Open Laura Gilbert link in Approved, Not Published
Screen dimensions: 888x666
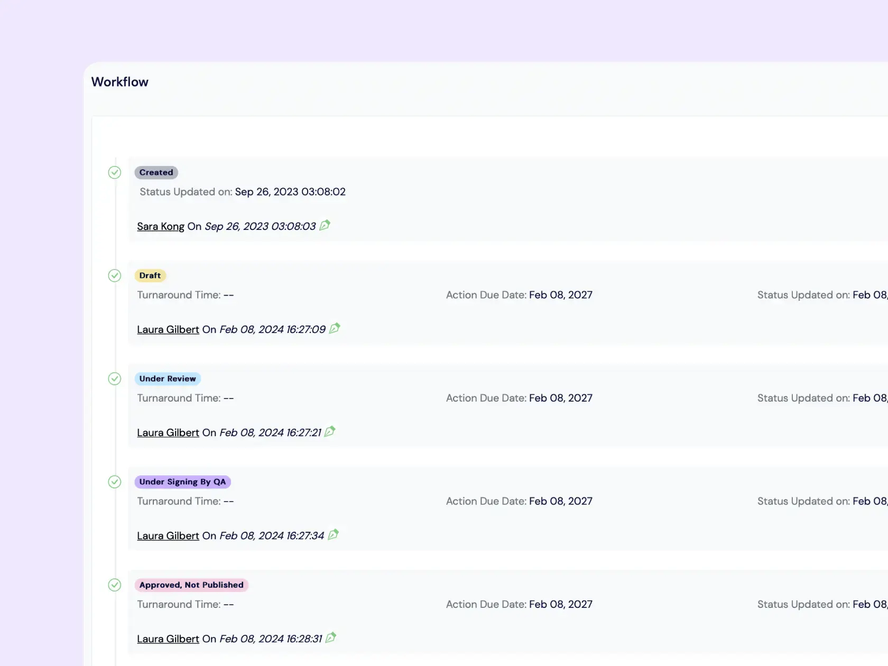coord(168,639)
